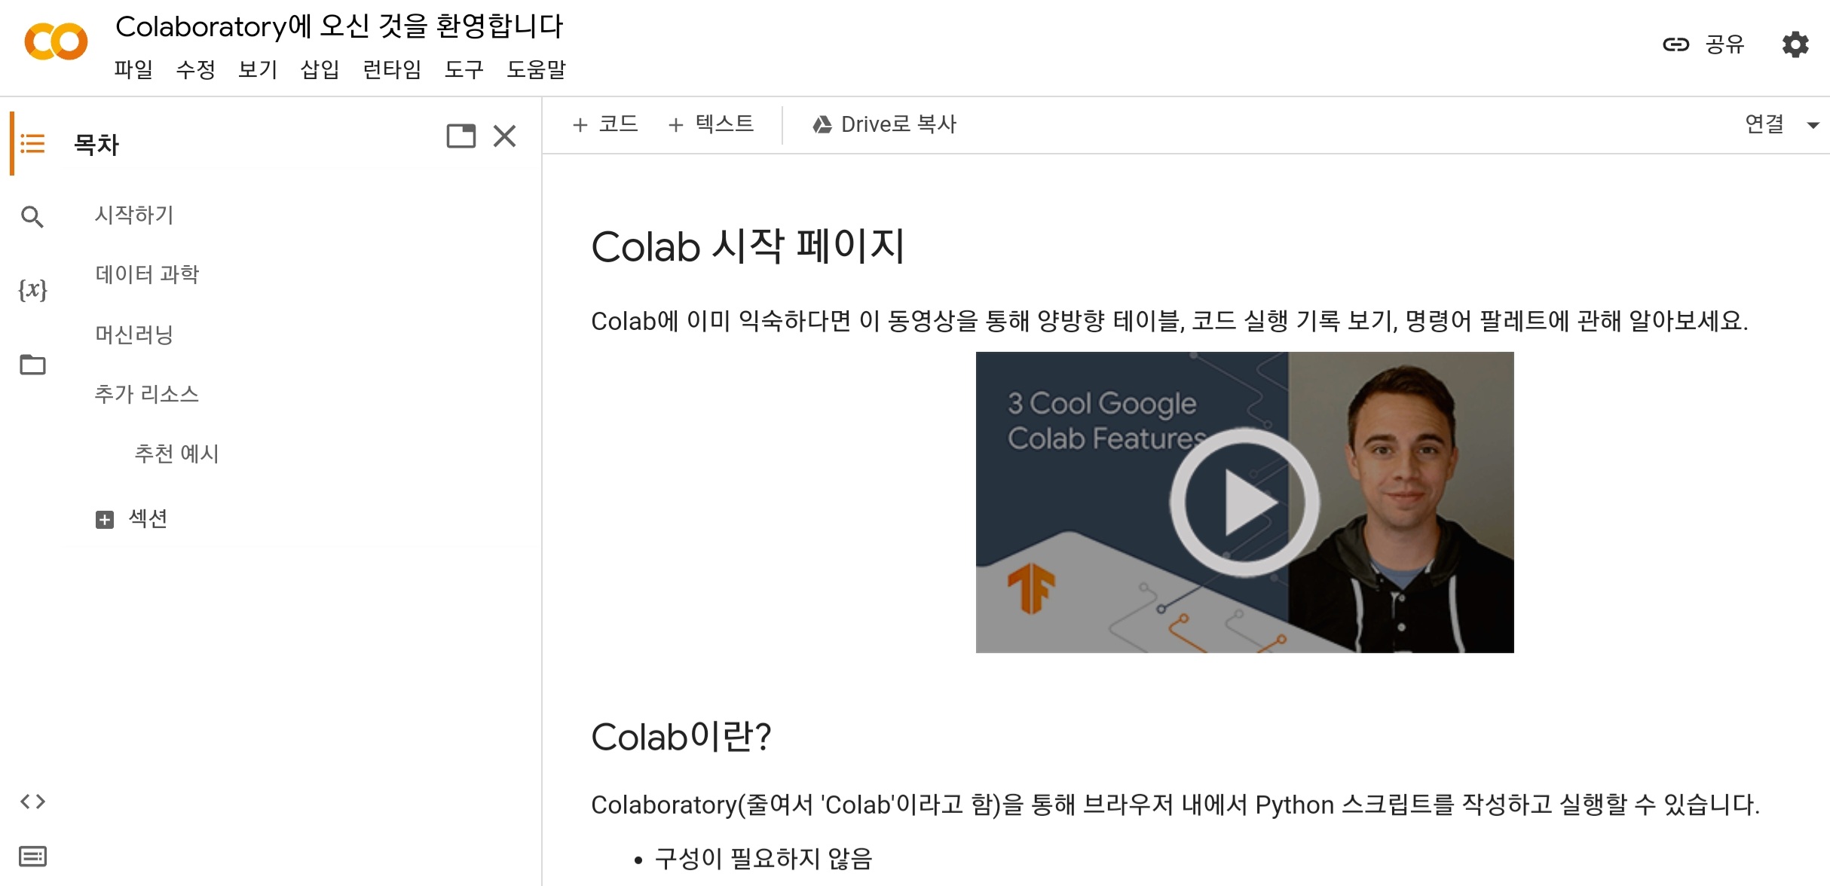Open the variables {x} panel
Viewport: 1830px width, 886px height.
32,290
